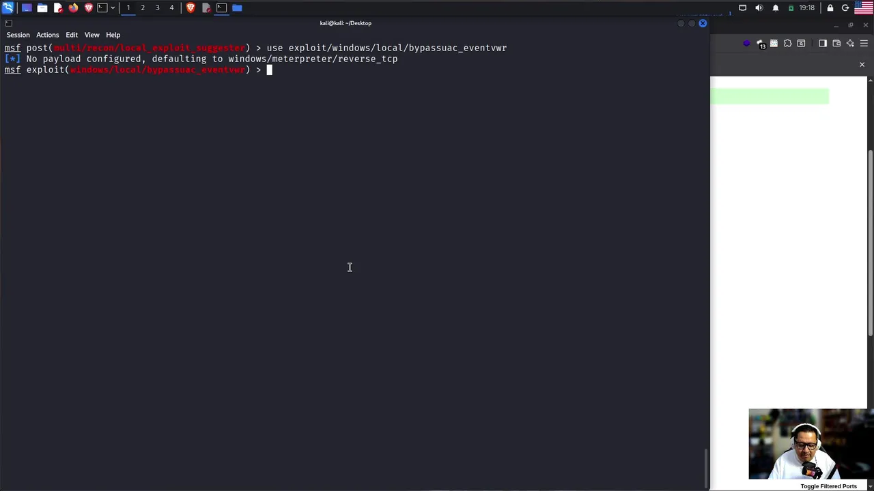
Task: Click the msf exploit prompt input line
Action: pyautogui.click(x=138, y=70)
